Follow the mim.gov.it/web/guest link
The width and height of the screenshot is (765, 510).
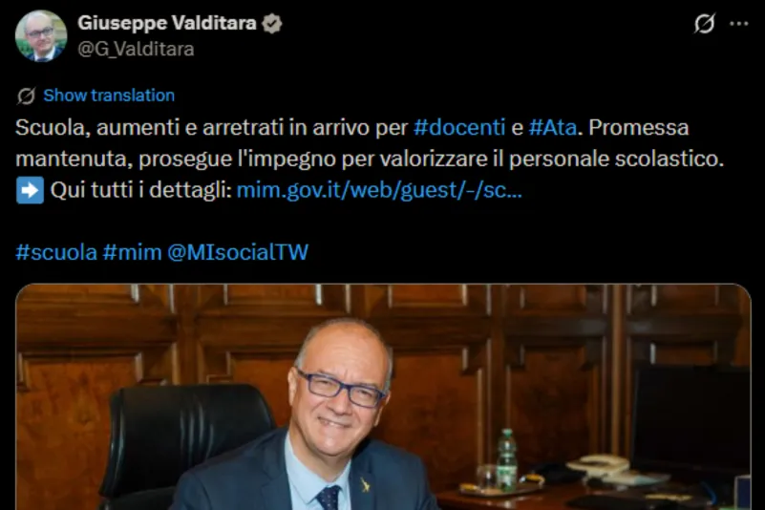tap(379, 190)
